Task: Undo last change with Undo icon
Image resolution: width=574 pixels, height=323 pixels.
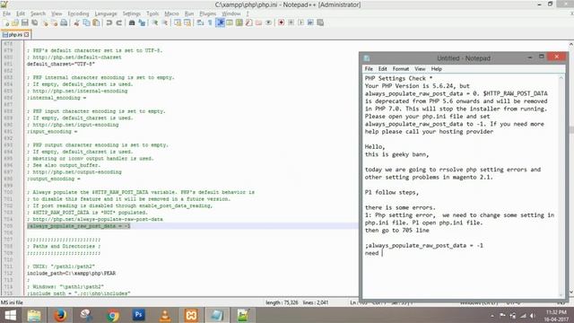Action: (x=109, y=22)
